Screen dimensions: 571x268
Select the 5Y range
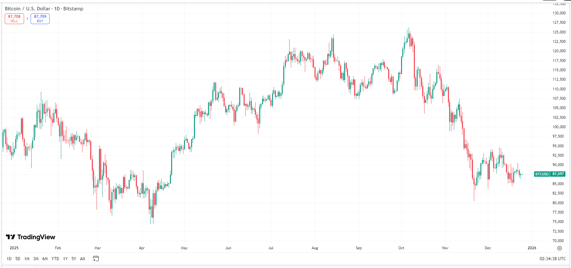(73, 259)
